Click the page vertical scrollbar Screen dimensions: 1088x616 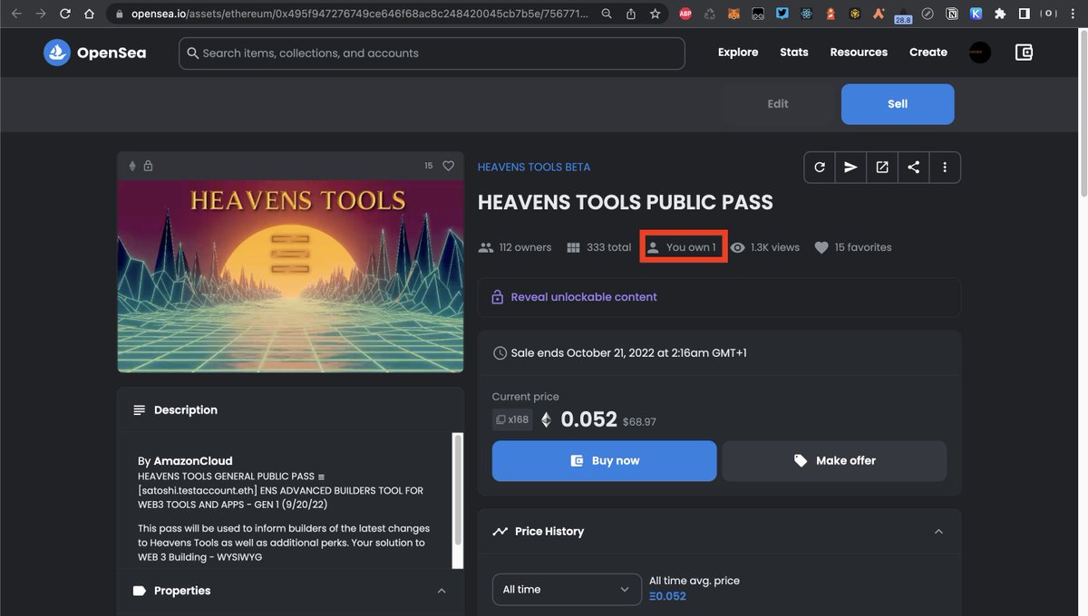click(1083, 113)
